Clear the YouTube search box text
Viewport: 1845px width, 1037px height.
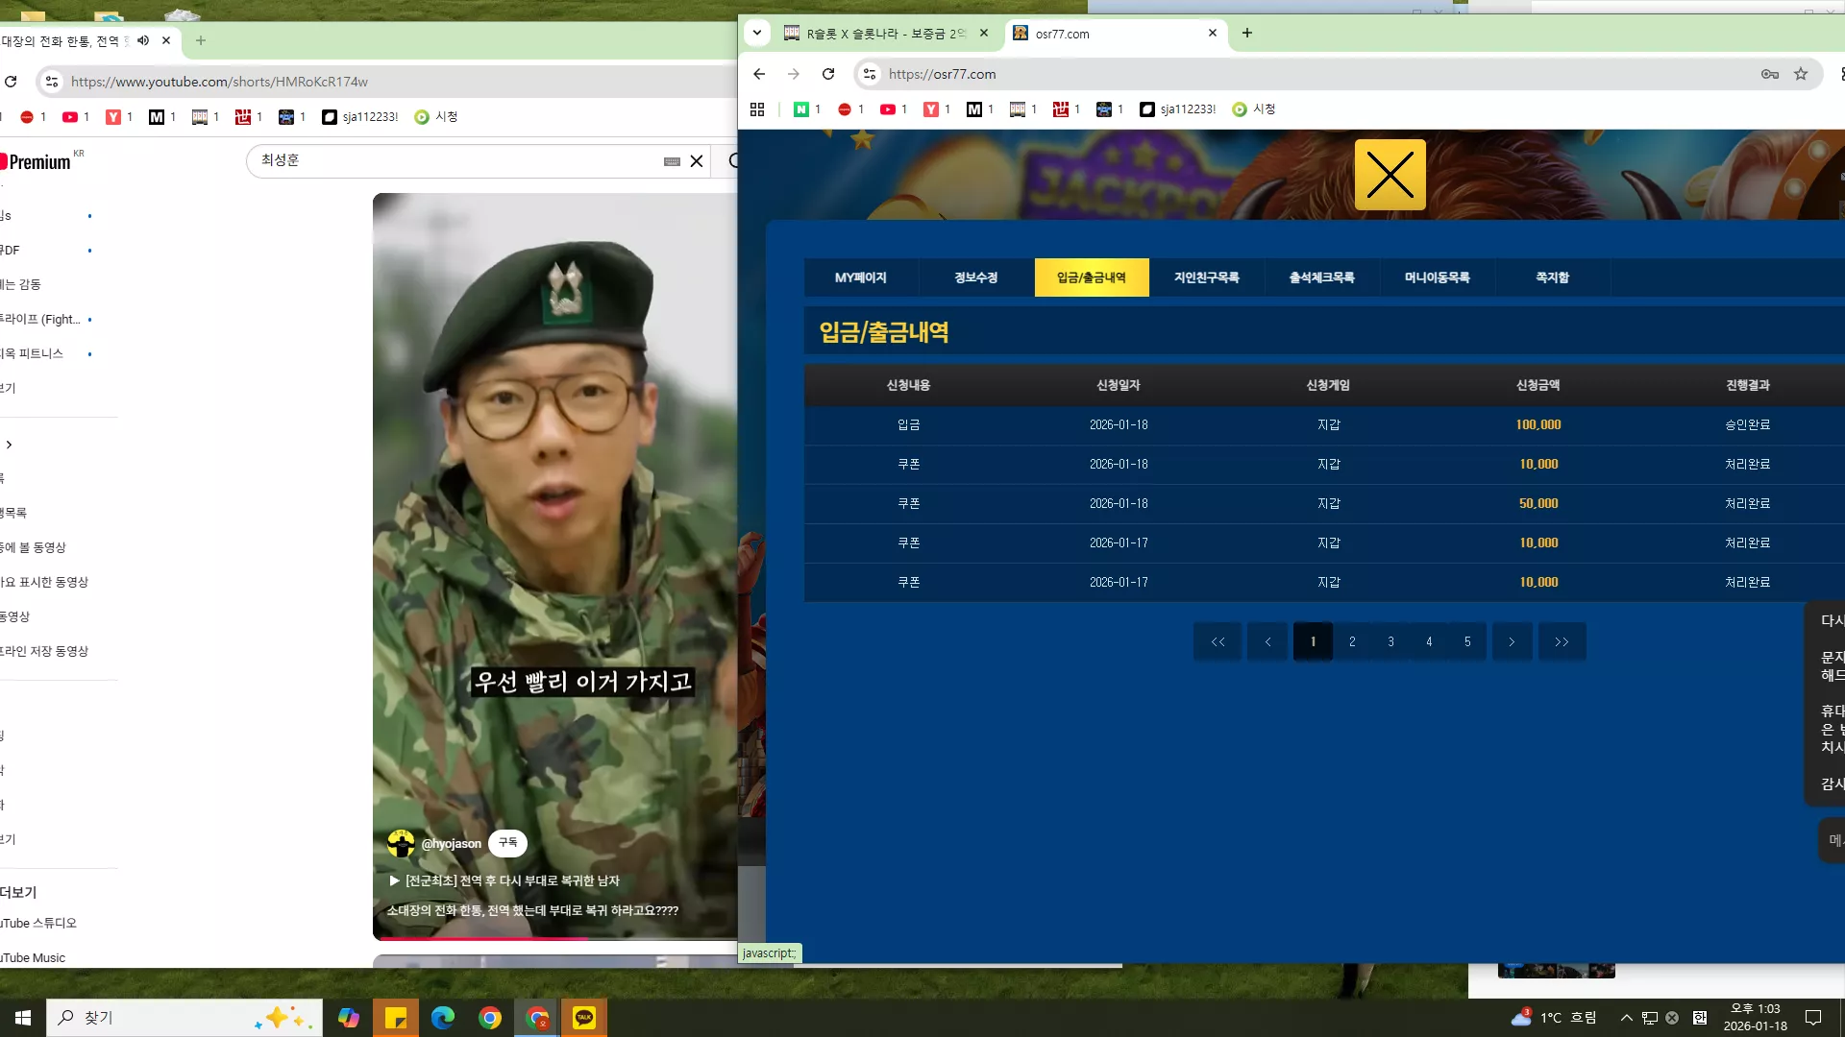point(697,161)
